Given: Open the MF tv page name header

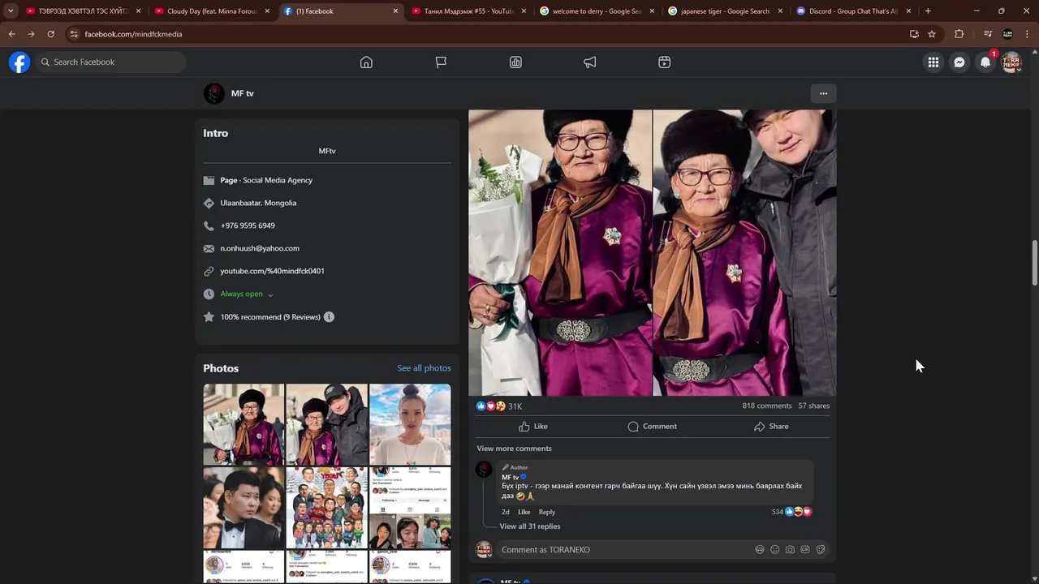Looking at the screenshot, I should tap(242, 93).
